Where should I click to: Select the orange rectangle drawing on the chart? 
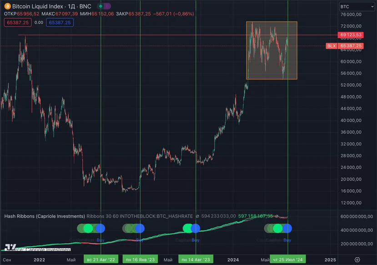(x=271, y=50)
